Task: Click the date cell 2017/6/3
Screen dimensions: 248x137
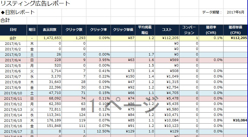Action: point(13,55)
